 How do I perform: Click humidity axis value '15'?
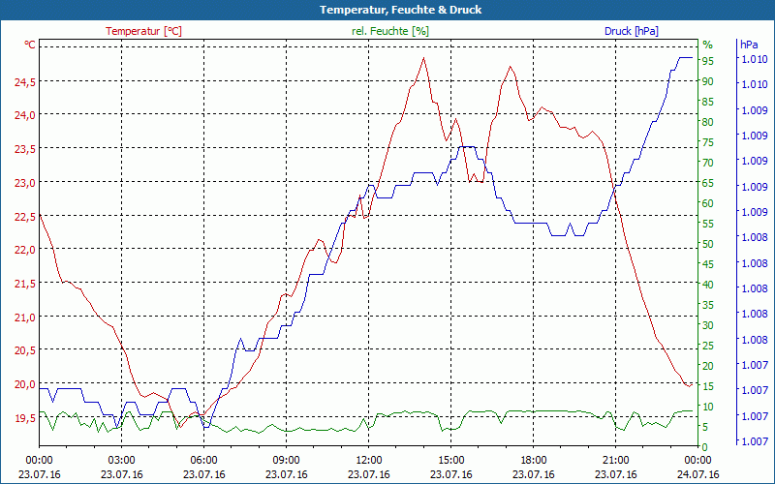[708, 386]
